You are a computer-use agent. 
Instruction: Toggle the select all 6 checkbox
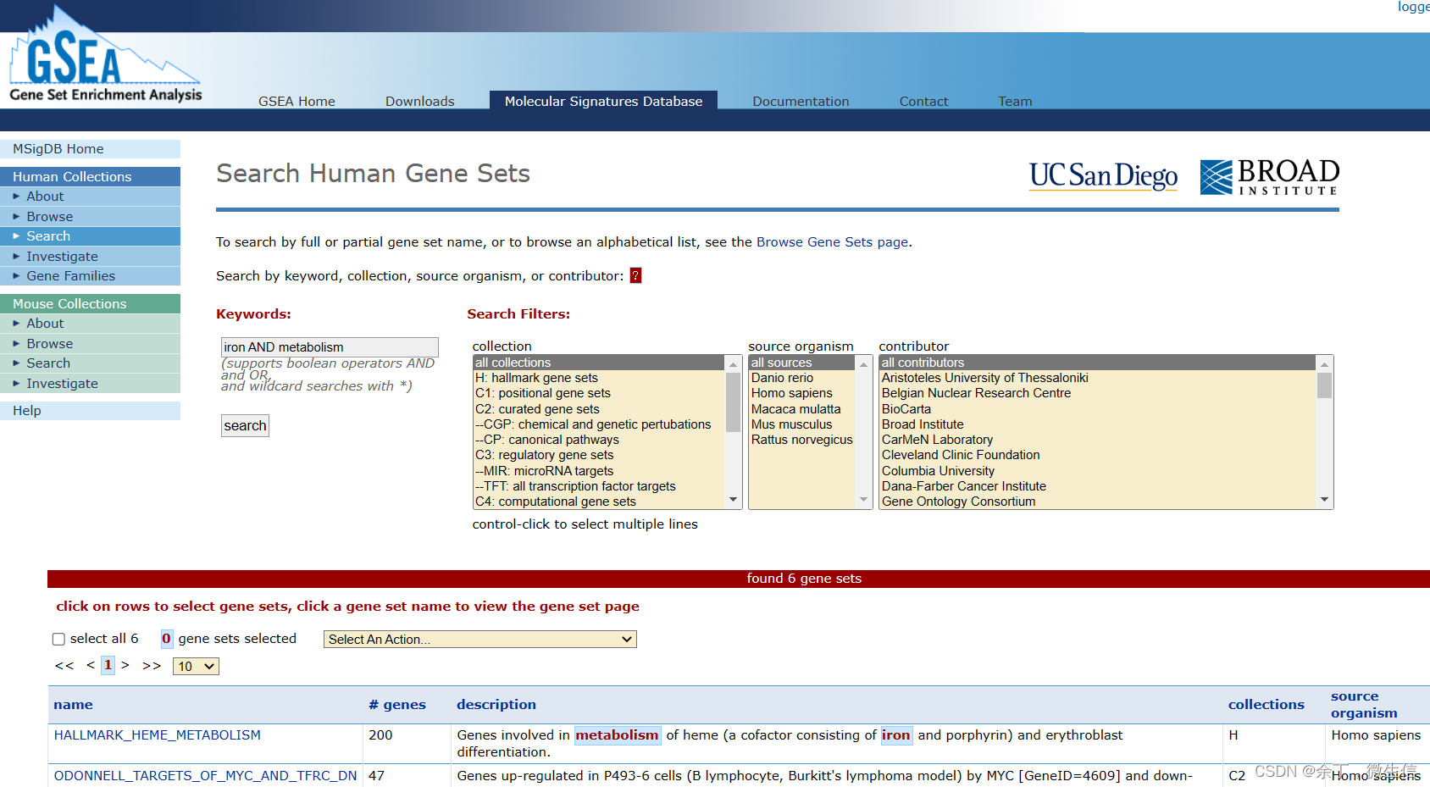[x=58, y=640]
